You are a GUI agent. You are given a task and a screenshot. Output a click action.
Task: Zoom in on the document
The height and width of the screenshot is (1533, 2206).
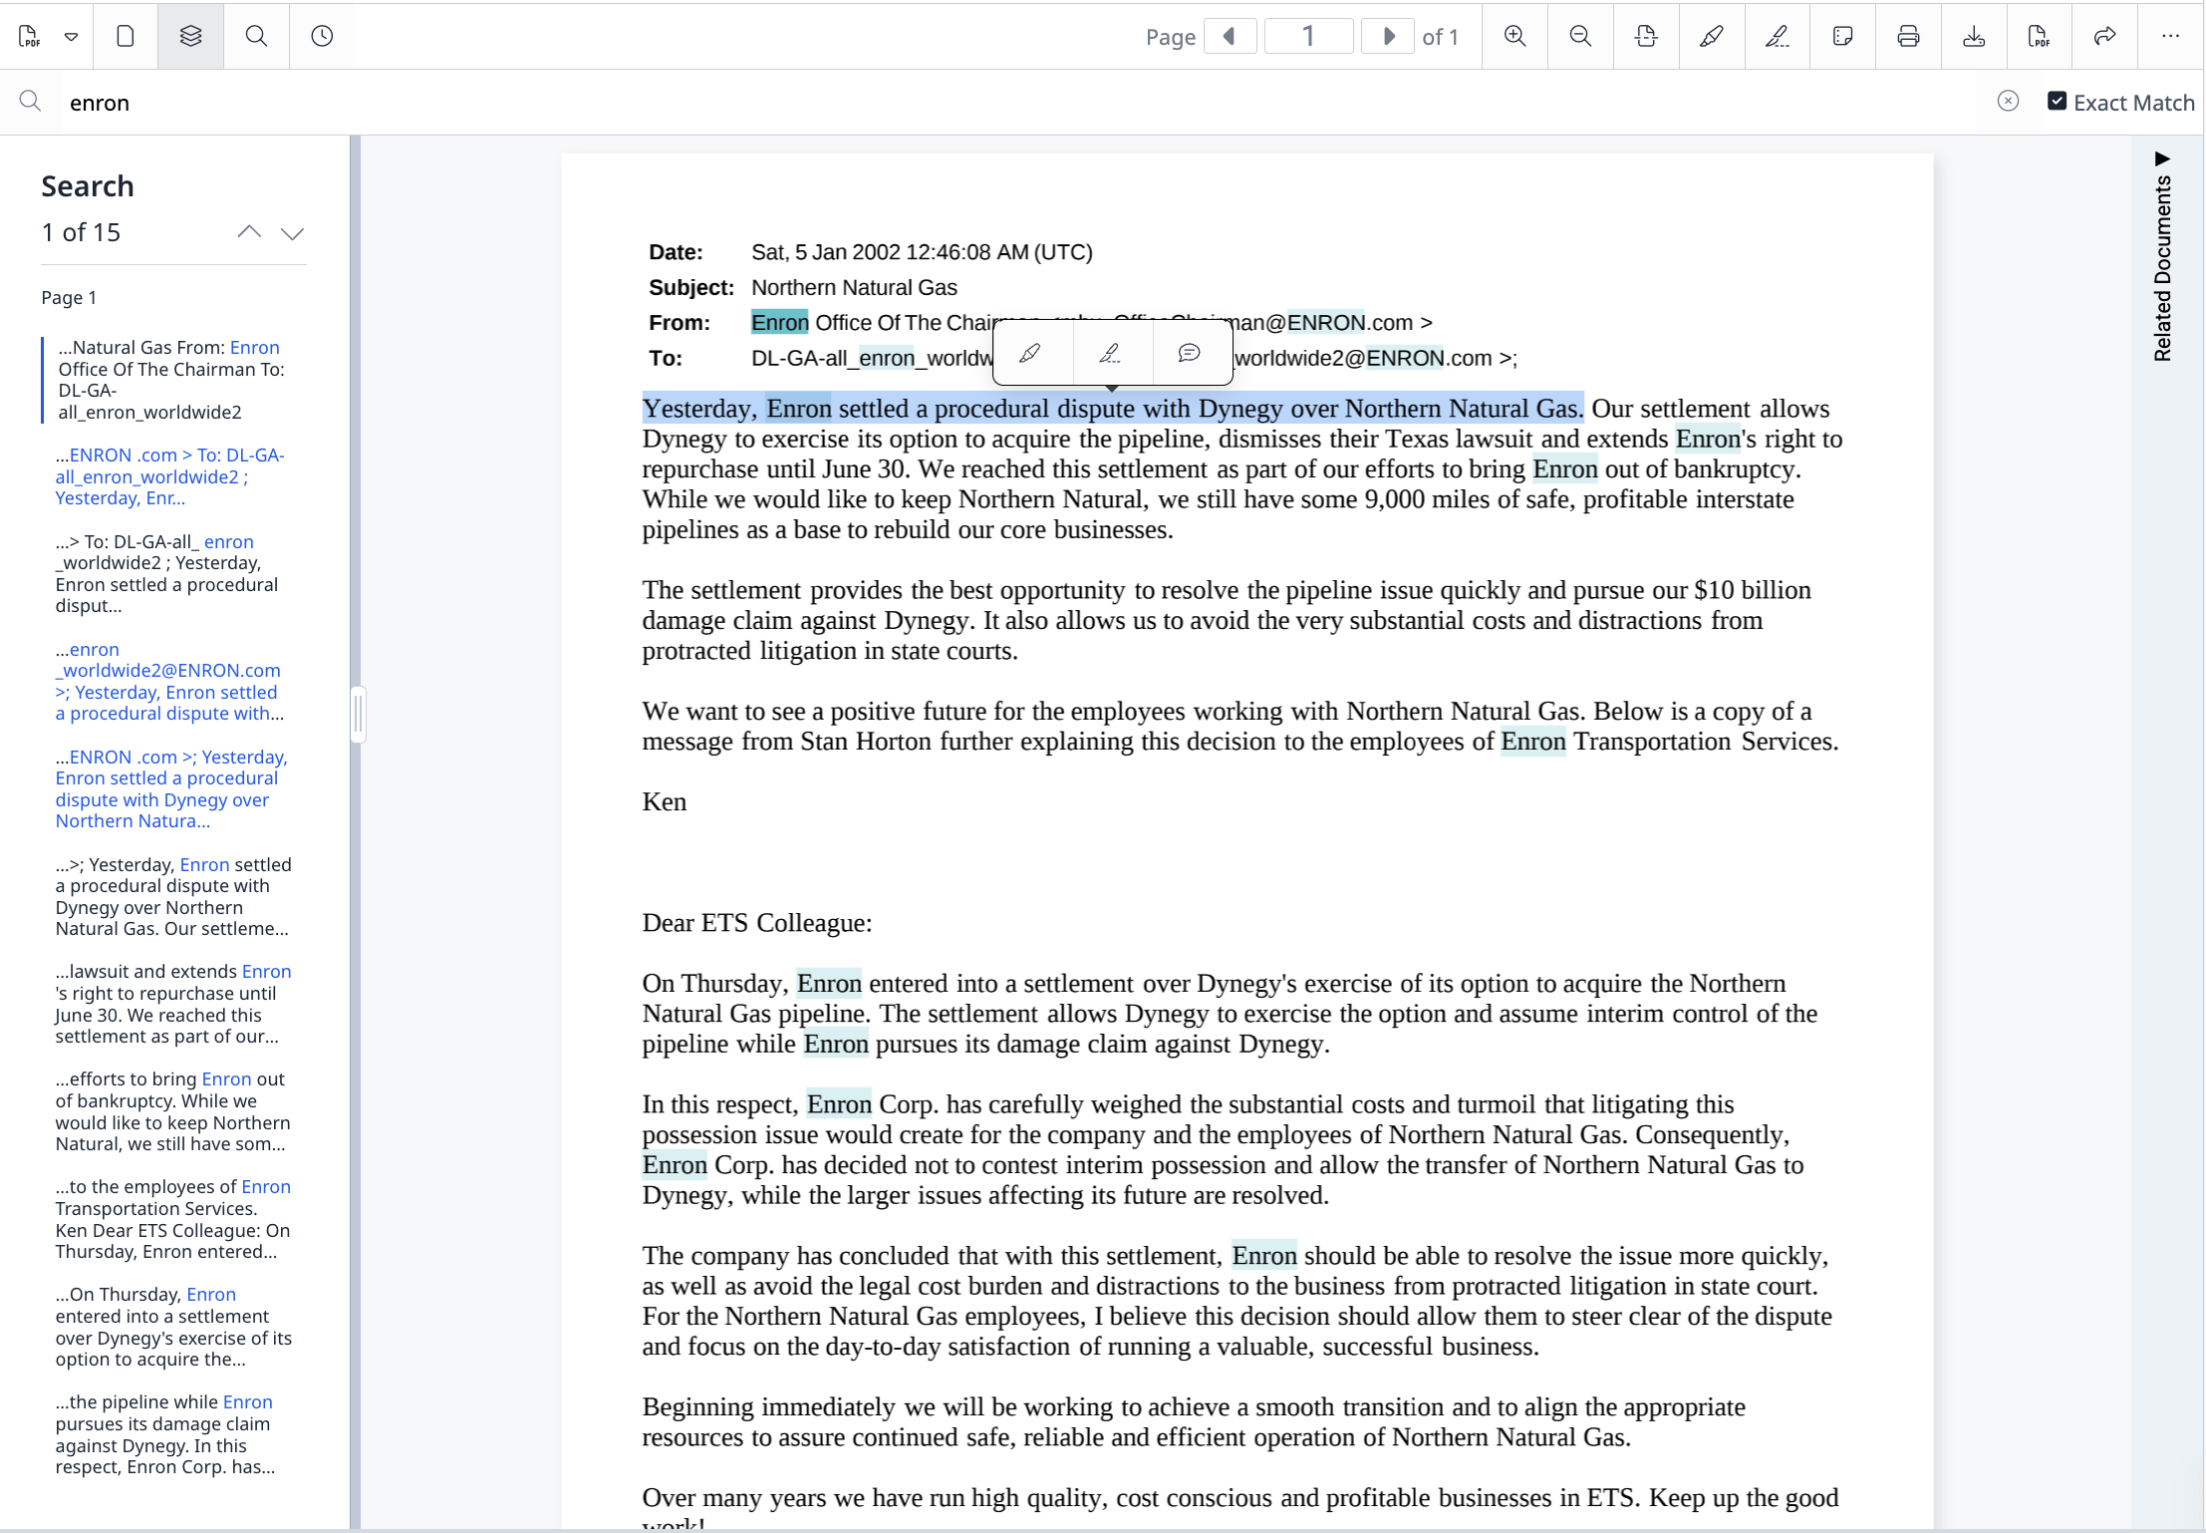pos(1515,36)
